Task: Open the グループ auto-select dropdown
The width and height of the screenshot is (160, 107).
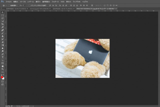Action: [22, 5]
